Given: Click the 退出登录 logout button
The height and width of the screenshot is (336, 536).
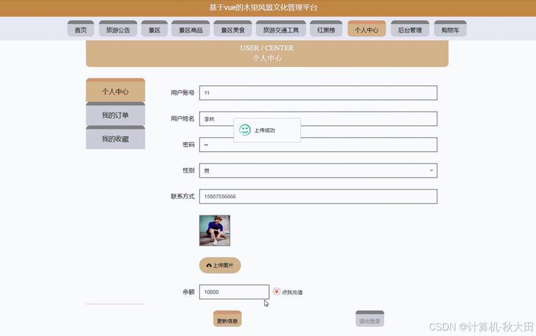Looking at the screenshot, I should click(370, 319).
